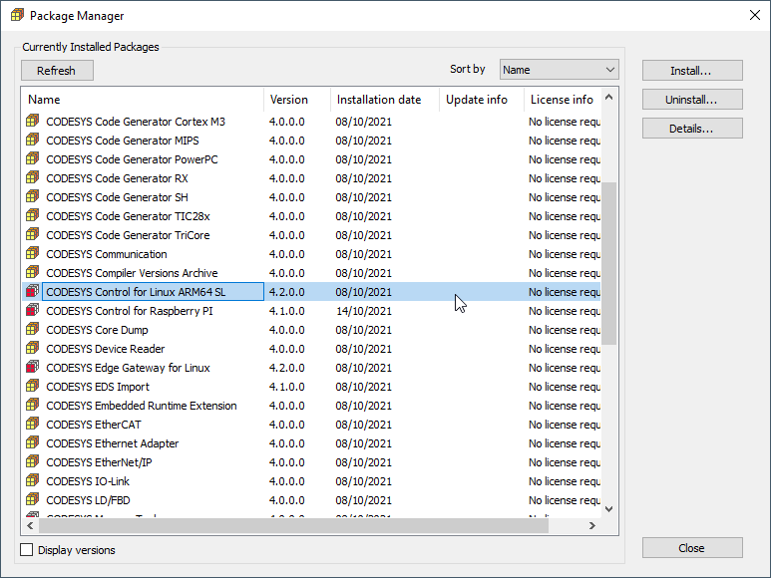This screenshot has width=771, height=578.
Task: Click the Uninstall... button
Action: tap(691, 100)
